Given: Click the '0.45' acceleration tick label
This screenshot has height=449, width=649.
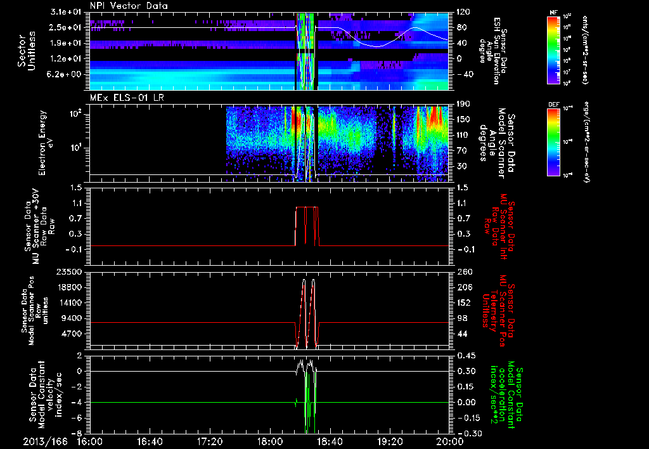Looking at the screenshot, I should coord(466,356).
